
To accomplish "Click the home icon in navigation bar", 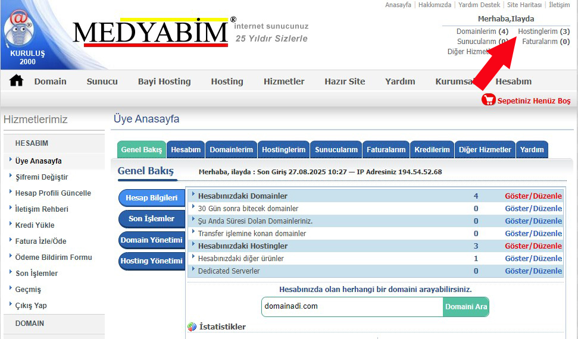I will (16, 81).
